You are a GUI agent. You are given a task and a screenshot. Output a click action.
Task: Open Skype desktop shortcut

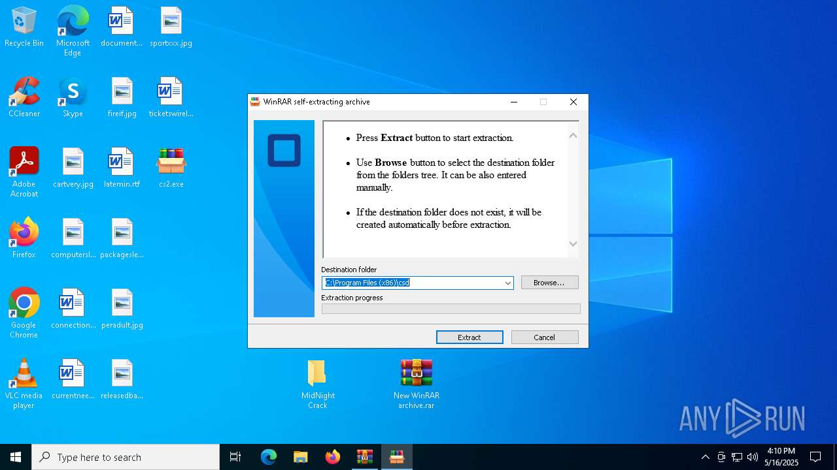click(x=73, y=98)
